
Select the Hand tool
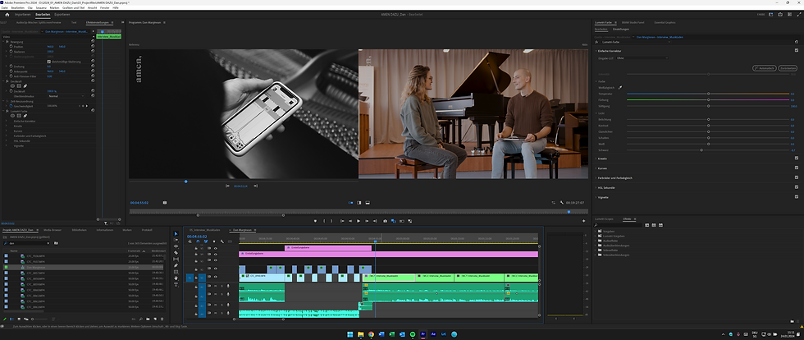click(x=176, y=278)
